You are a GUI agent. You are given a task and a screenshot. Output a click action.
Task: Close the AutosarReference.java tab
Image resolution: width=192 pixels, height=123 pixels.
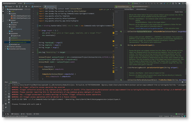[x=149, y=7]
